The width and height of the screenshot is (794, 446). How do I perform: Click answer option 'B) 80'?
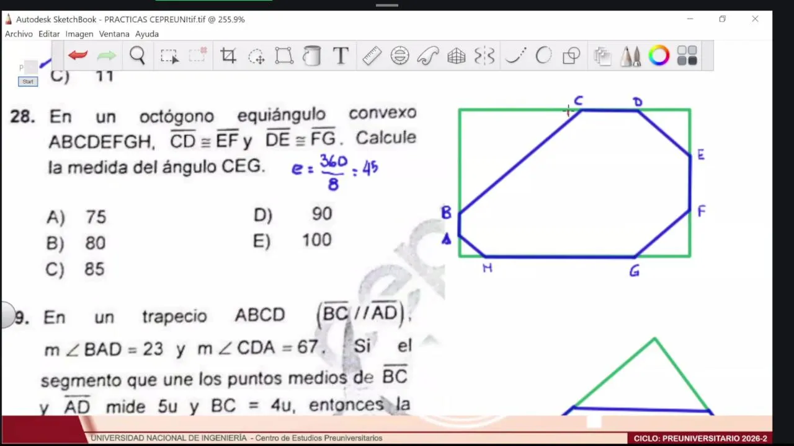pos(76,243)
